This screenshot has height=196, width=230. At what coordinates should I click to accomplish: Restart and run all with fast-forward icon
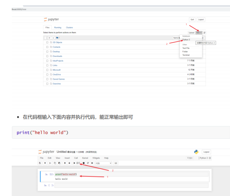(x=92, y=163)
